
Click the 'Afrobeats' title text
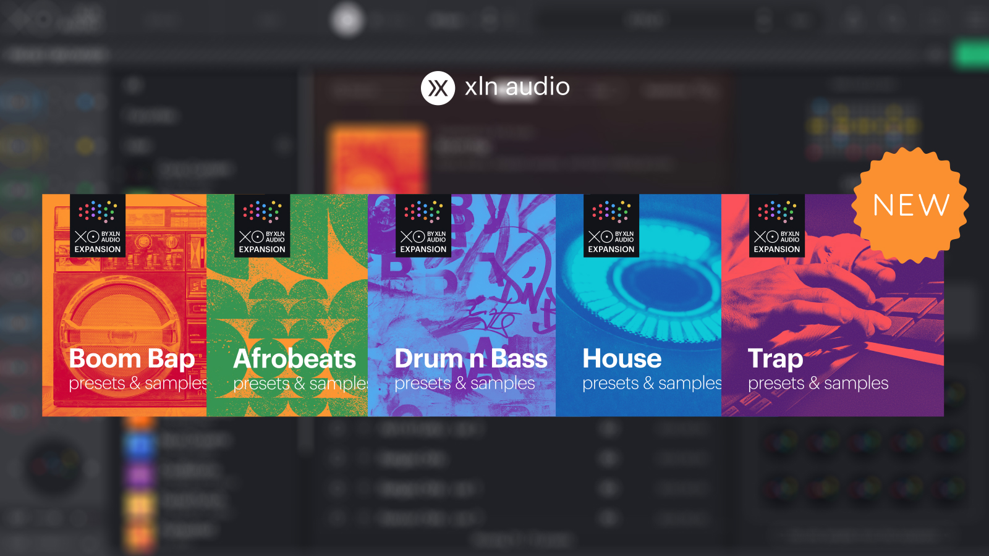tap(294, 359)
